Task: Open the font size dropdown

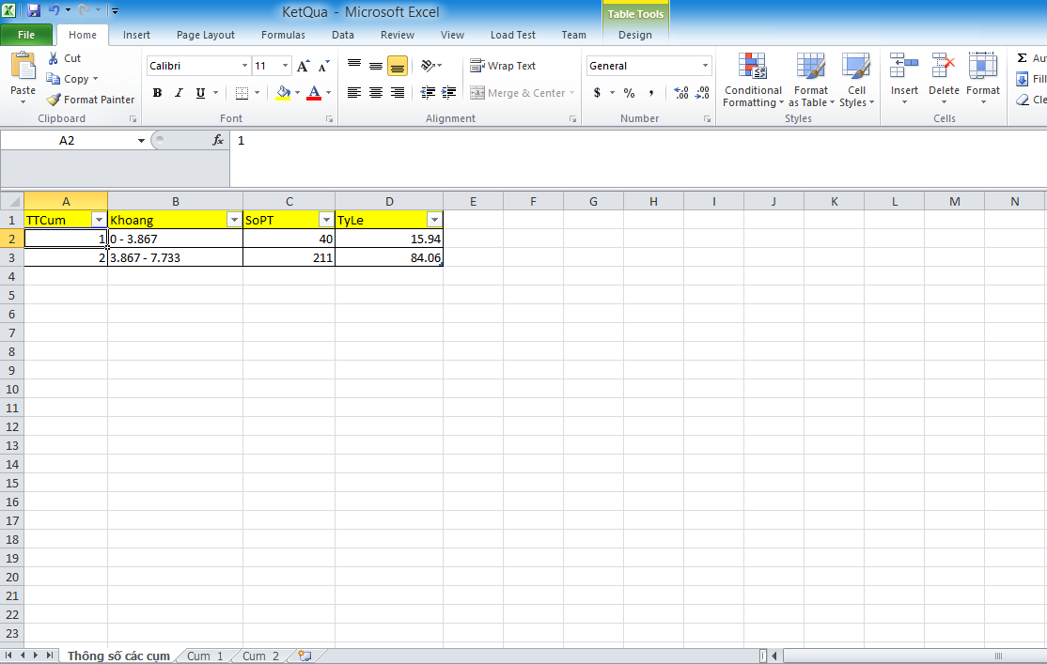Action: click(285, 66)
